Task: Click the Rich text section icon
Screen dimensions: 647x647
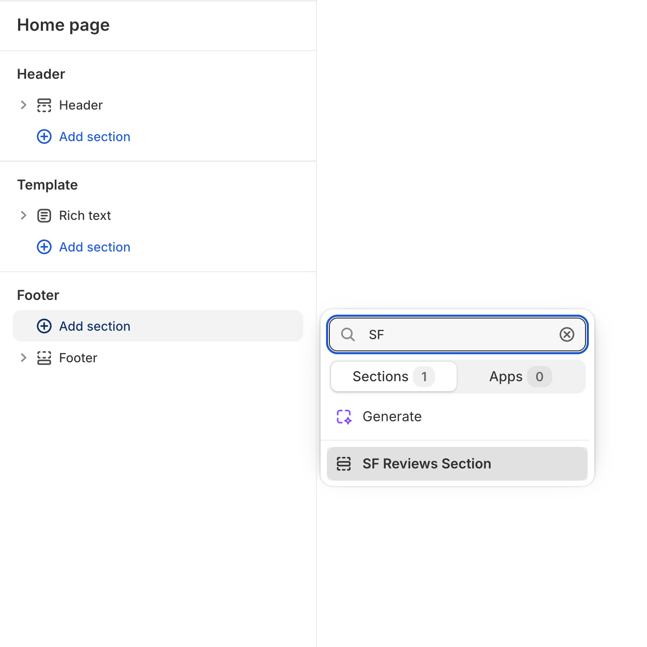Action: click(44, 216)
